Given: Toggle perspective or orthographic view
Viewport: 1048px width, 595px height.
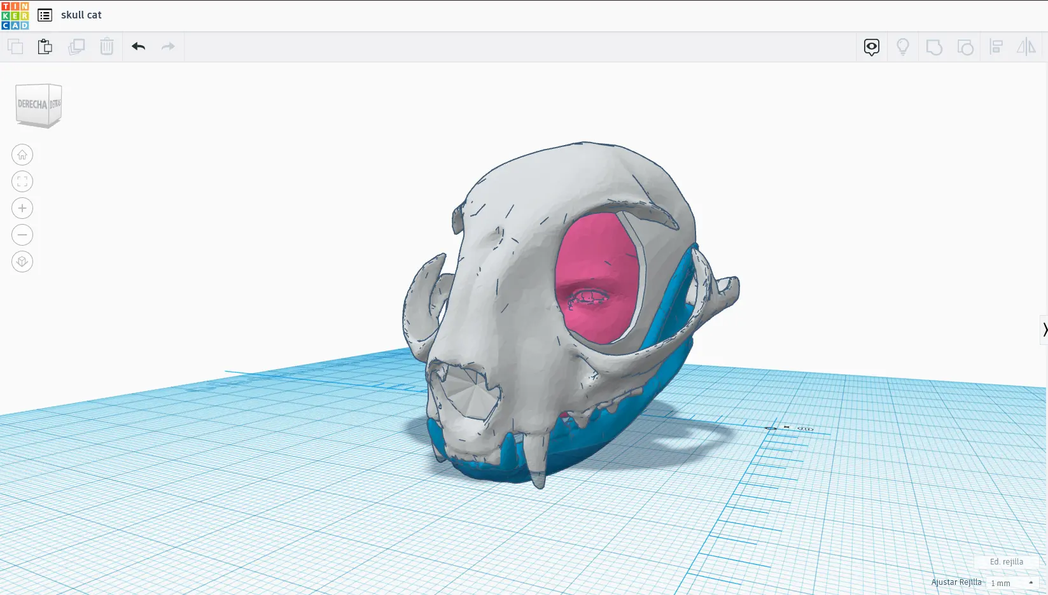Looking at the screenshot, I should [22, 262].
